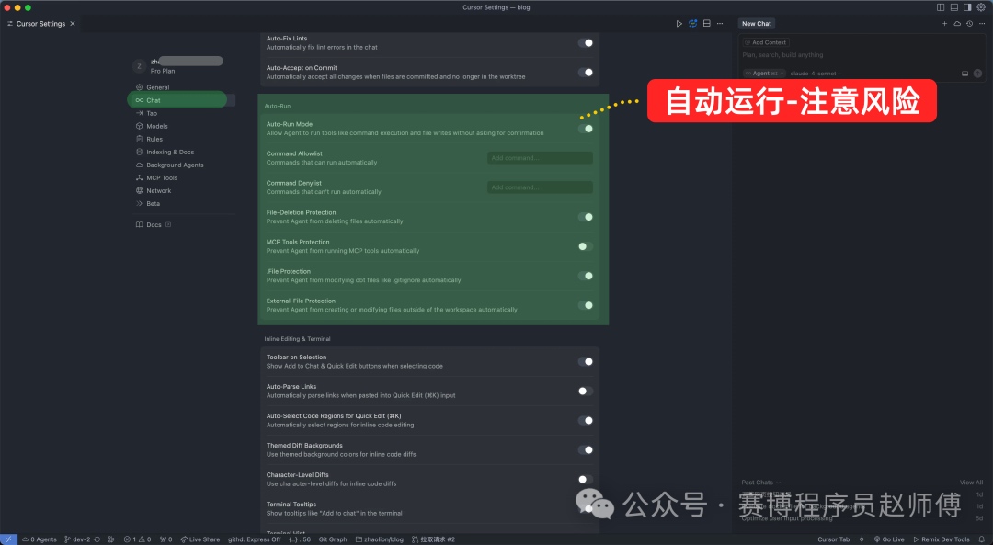
Task: Open the errors and warnings status indicator
Action: [x=137, y=539]
